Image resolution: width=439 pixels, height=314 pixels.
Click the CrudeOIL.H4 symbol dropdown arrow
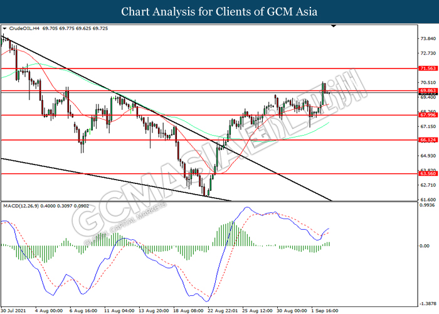click(x=4, y=28)
